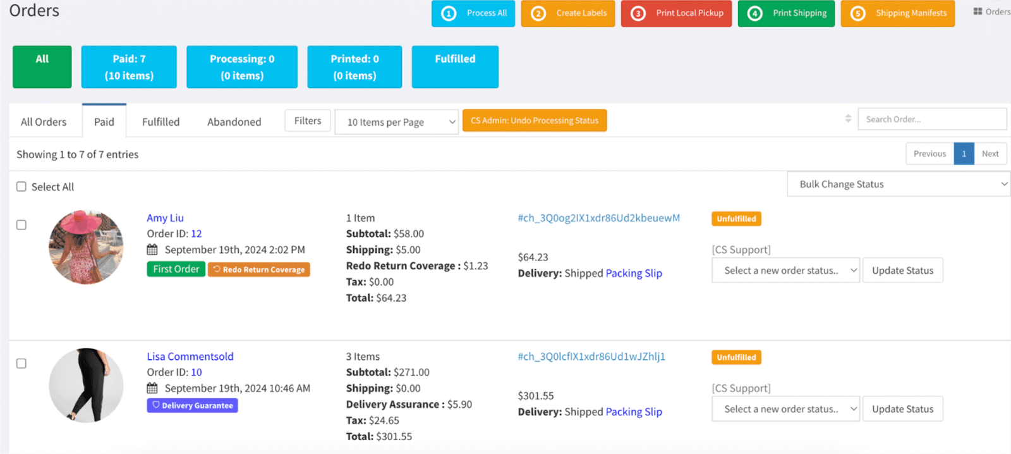Click the Create Labels step 2 button
Viewport: 1011px width, 454px height.
567,13
